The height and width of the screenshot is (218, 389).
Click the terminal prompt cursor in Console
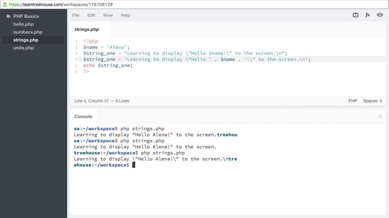pyautogui.click(x=133, y=165)
